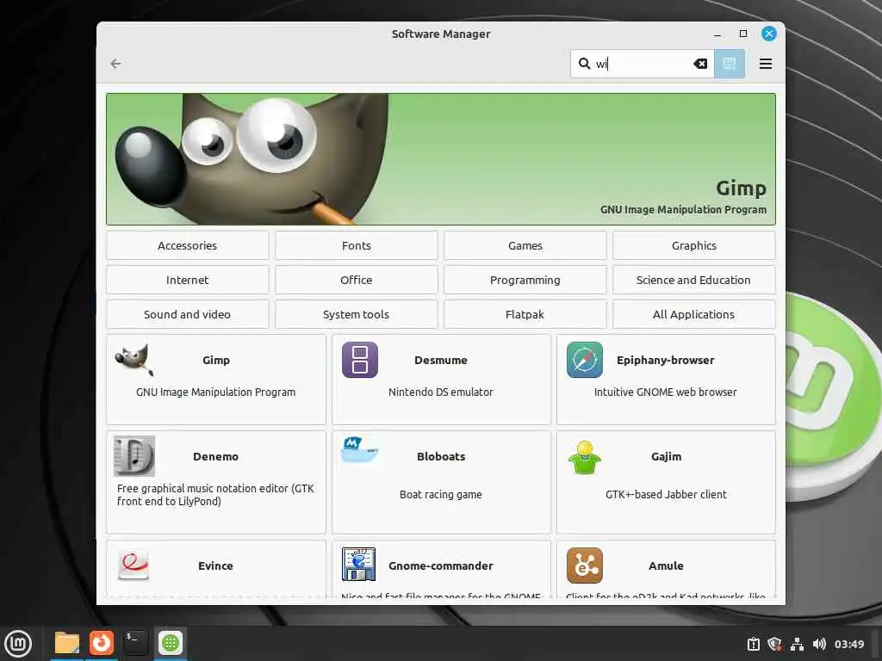The width and height of the screenshot is (882, 661).
Task: Click the Gimp app icon
Action: (x=134, y=360)
